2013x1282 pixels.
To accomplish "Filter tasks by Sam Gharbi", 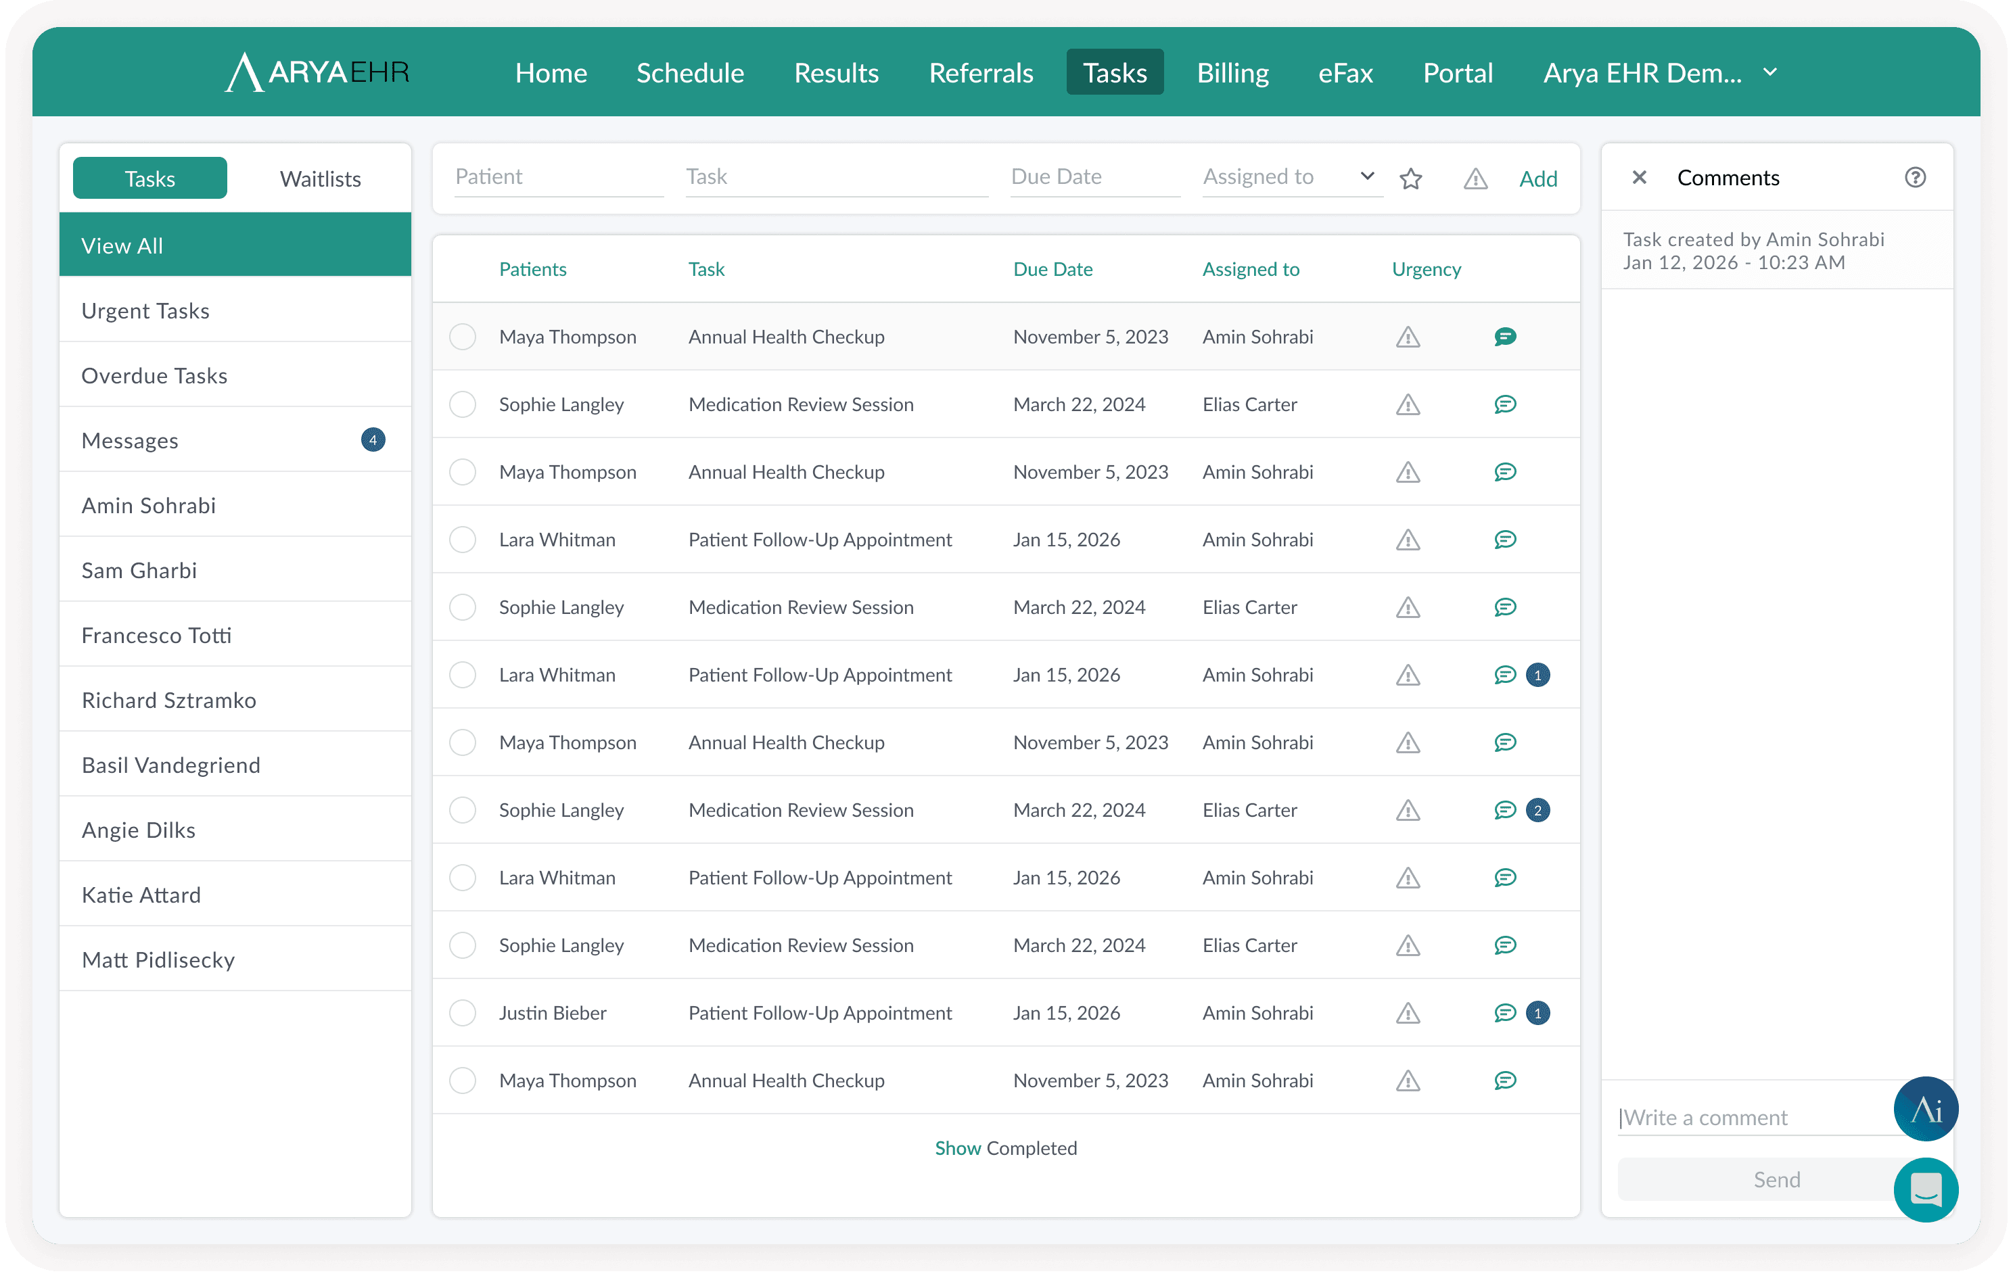I will click(235, 570).
